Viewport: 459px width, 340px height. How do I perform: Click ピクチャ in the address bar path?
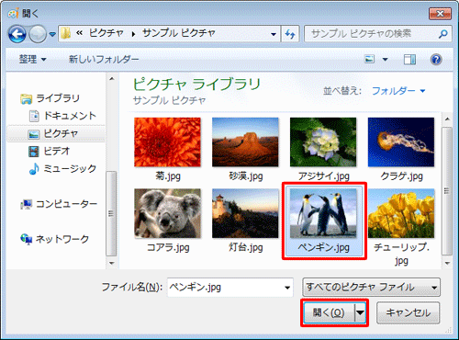tap(106, 33)
